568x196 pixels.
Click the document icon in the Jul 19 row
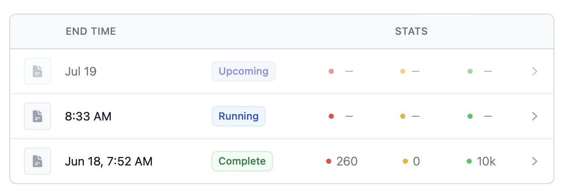tap(37, 71)
